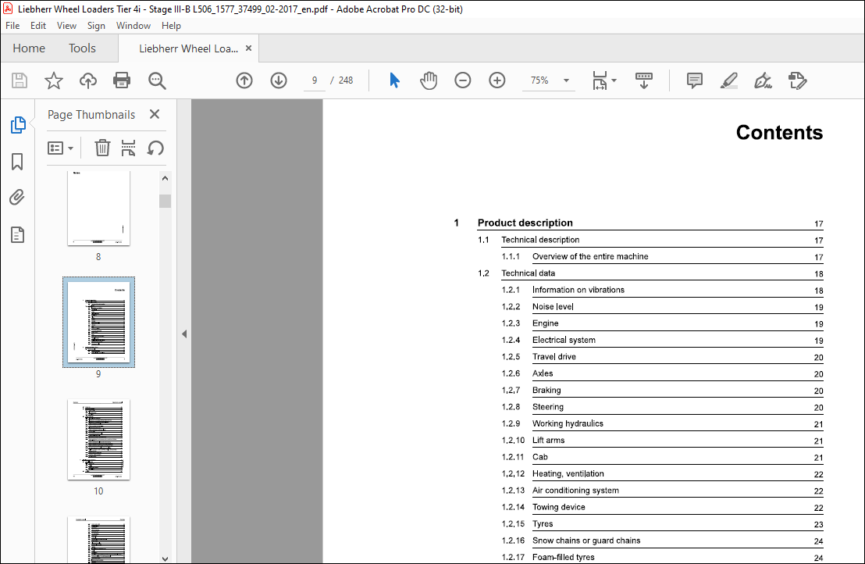
Task: Switch to the Home tab
Action: point(29,48)
